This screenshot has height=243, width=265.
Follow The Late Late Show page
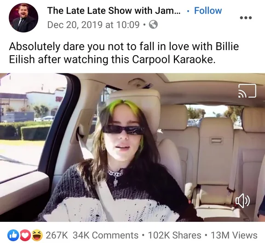pos(208,11)
